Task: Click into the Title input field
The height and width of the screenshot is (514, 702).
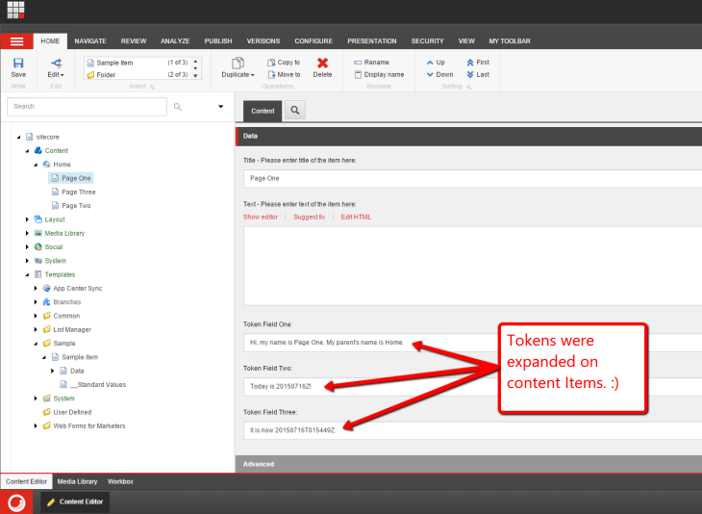Action: [471, 178]
